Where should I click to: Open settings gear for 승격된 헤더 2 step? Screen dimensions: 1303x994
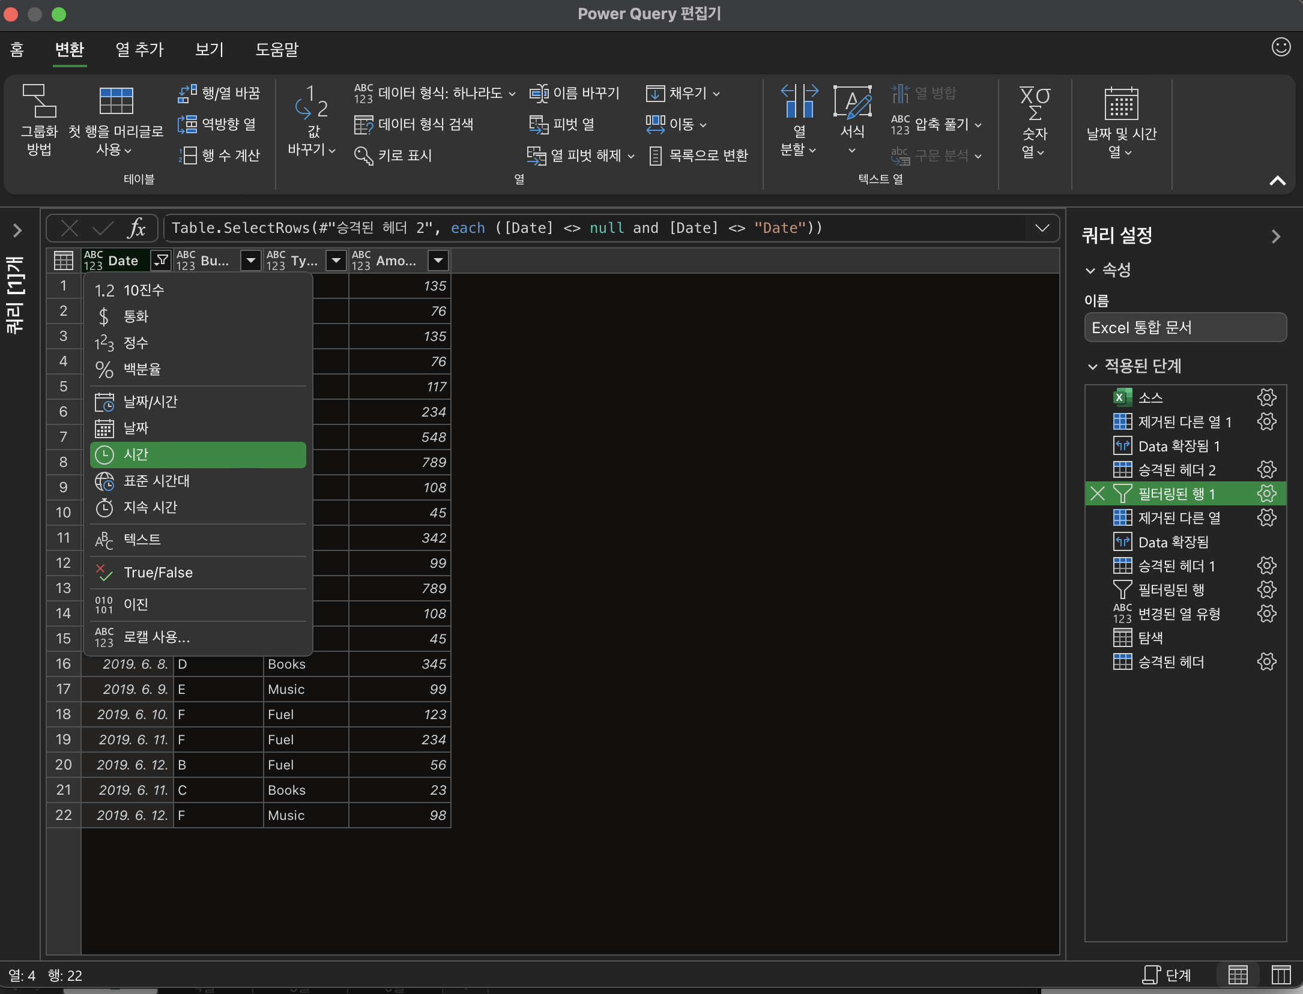[1266, 469]
